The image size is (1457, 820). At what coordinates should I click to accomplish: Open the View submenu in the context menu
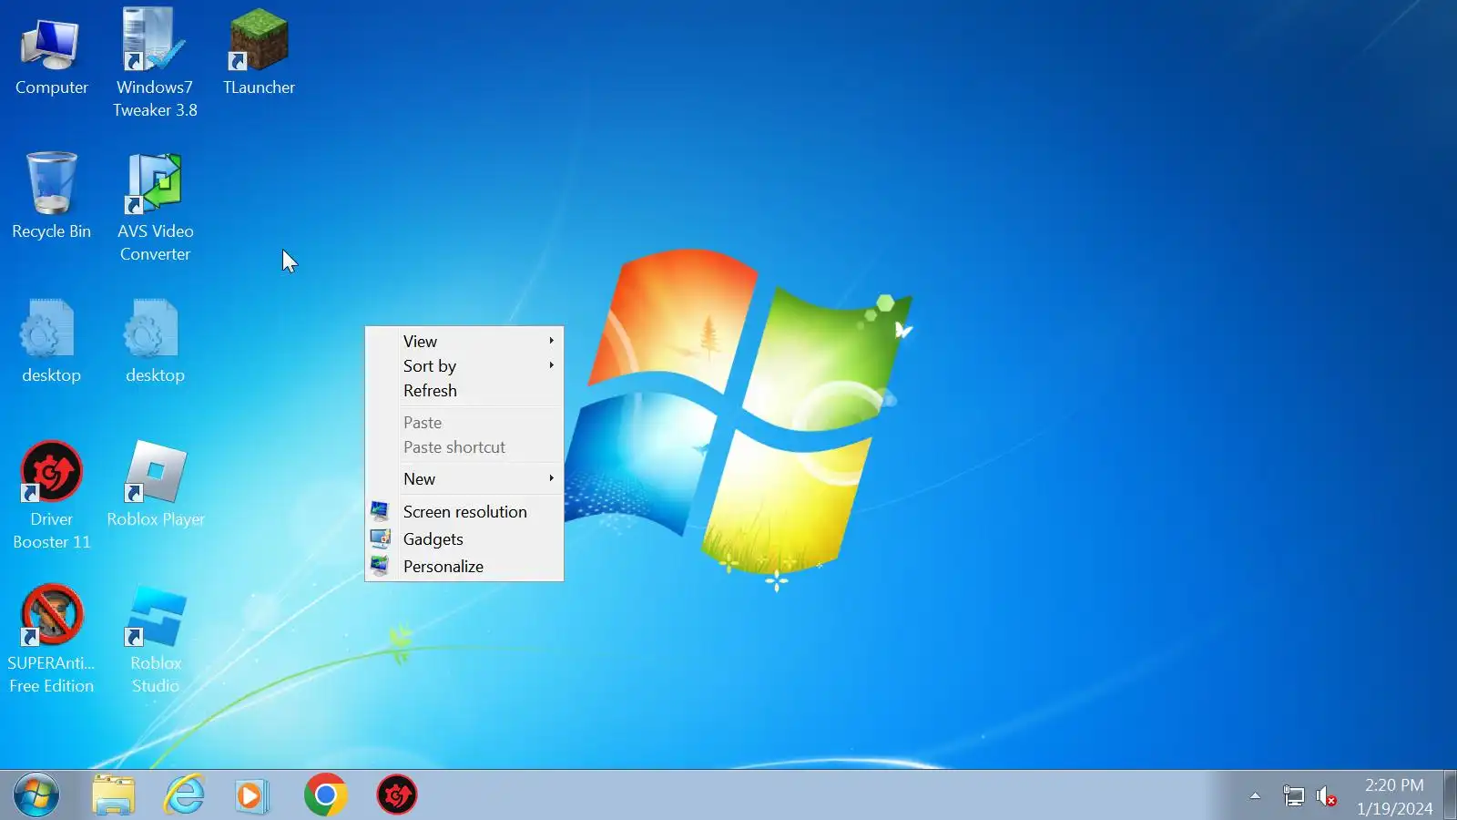click(464, 342)
